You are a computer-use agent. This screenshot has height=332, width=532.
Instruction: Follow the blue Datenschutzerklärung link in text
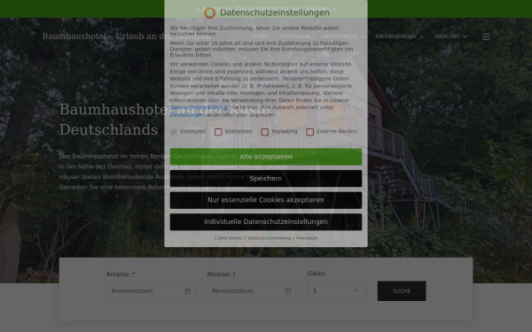pos(199,107)
